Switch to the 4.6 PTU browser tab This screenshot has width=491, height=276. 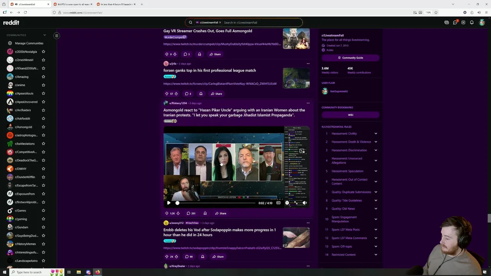[x=73, y=4]
